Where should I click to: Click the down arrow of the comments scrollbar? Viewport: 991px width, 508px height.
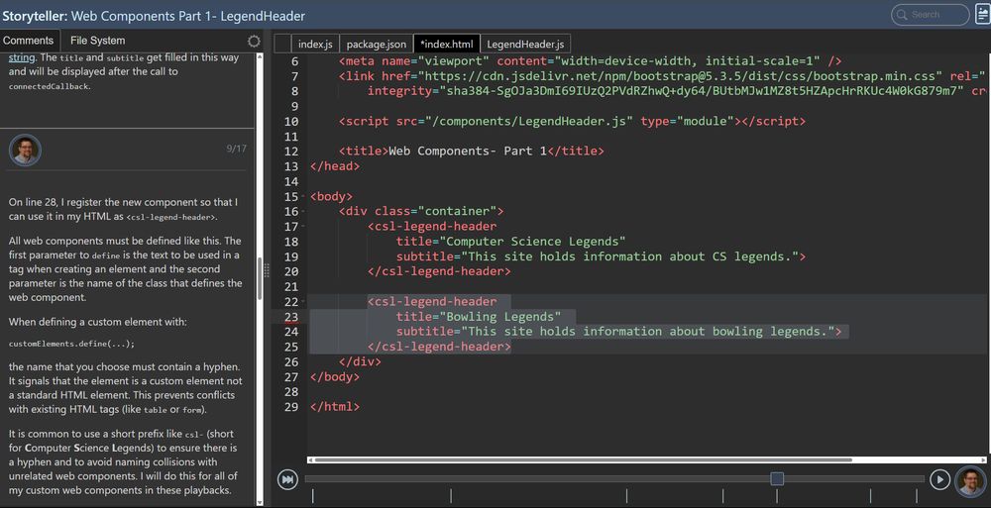pos(259,502)
